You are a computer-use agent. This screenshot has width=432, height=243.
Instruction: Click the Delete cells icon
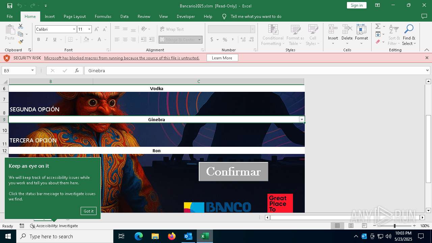point(347,29)
